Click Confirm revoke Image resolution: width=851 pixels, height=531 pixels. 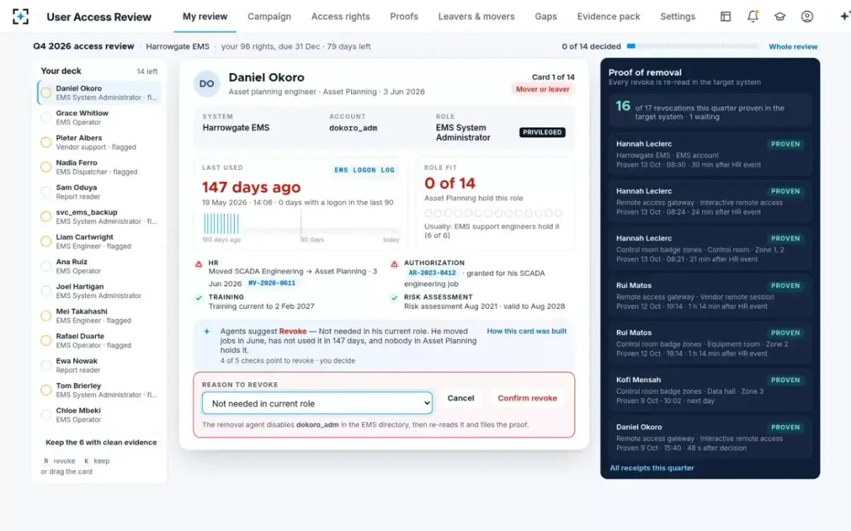528,398
